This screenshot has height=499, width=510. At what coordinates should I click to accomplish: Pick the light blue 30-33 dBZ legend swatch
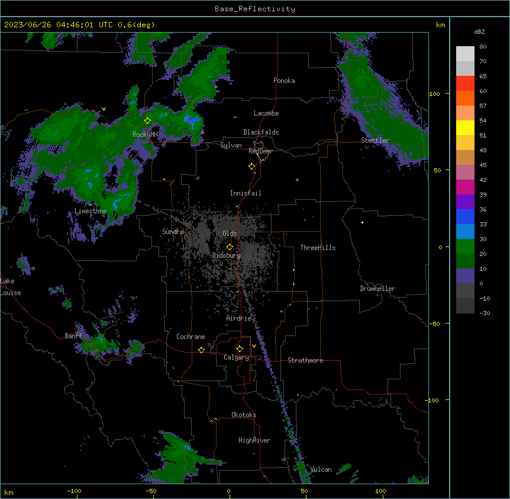465,232
